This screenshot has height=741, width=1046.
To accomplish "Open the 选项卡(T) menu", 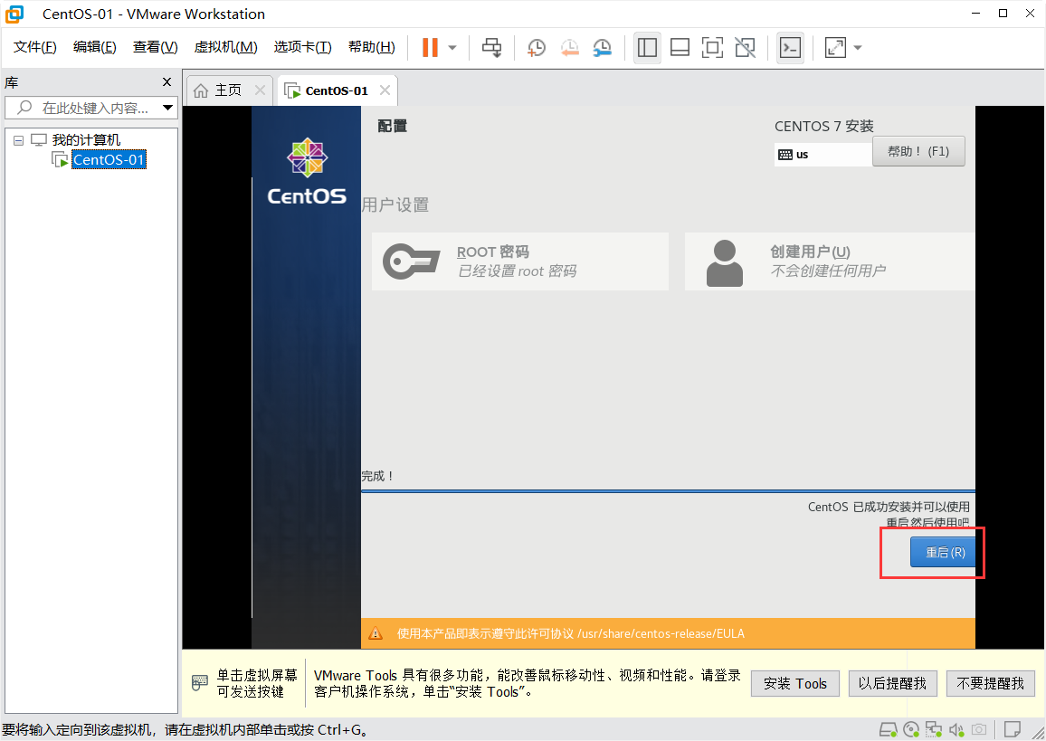I will [303, 47].
